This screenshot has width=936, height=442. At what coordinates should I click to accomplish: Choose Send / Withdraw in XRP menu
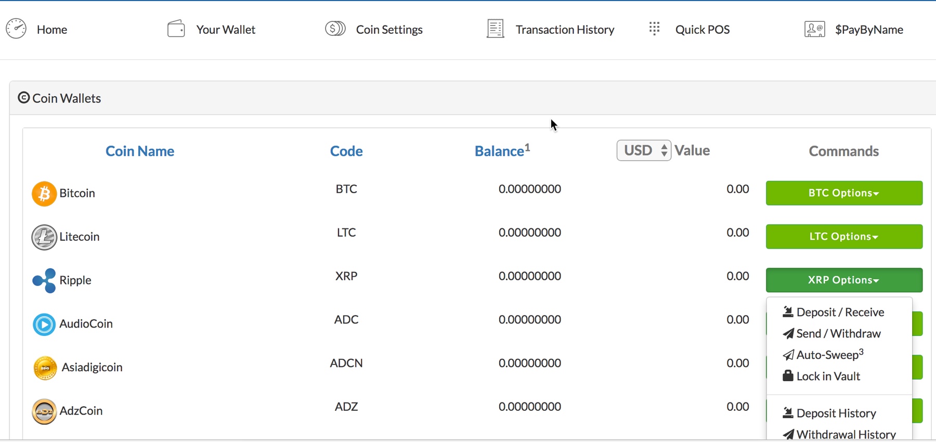839,333
